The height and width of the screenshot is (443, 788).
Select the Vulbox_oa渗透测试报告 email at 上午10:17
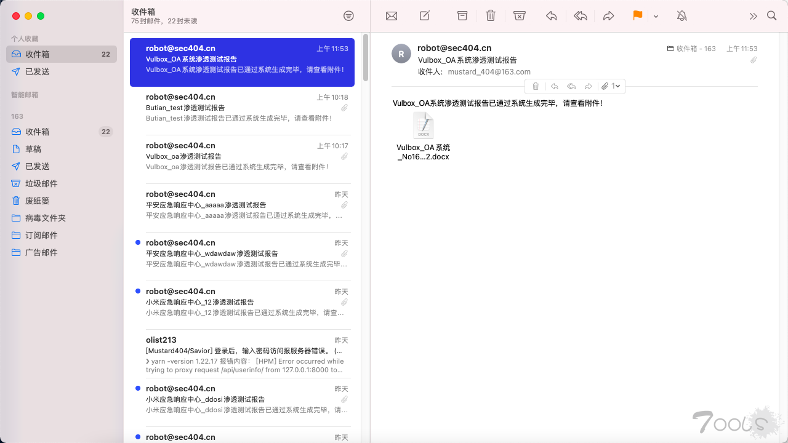coord(242,159)
